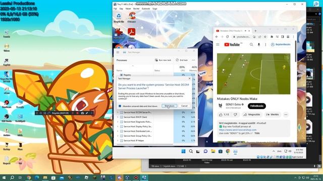
Task: Click Shut down in Task Manager dialog
Action: point(170,106)
